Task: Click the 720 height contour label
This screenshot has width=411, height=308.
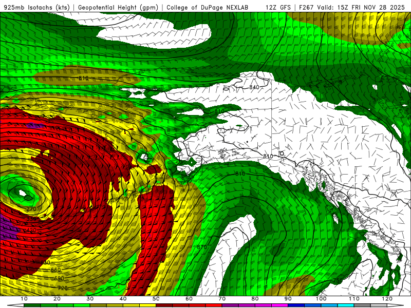Action: click(63, 288)
